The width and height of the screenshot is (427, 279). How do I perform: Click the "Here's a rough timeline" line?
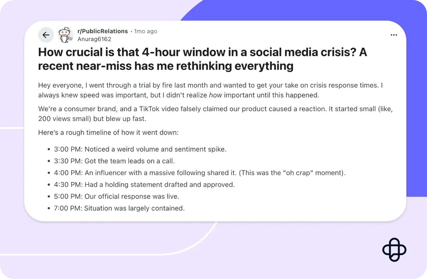tap(108, 132)
